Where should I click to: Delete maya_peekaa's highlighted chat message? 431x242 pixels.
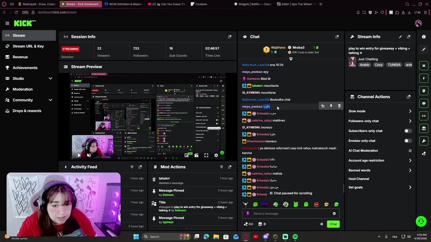(339, 106)
